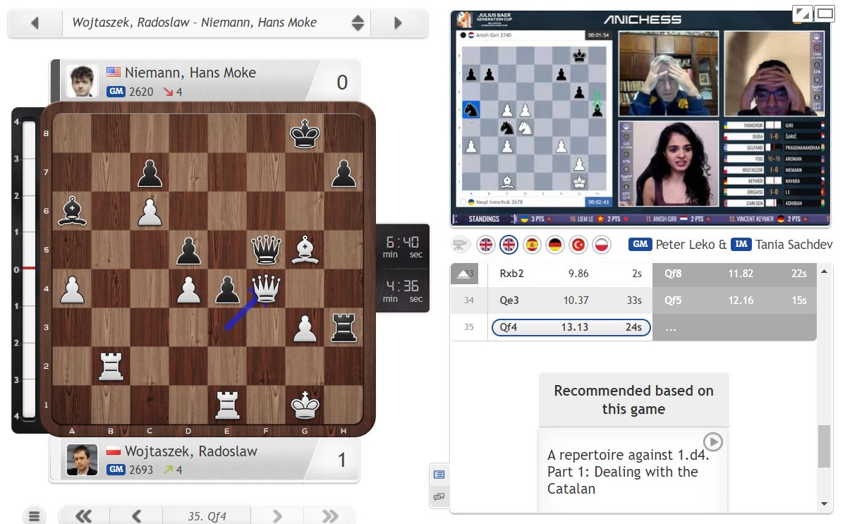Click the black rook on h3
Viewport: 845px width, 524px height.
pos(344,327)
